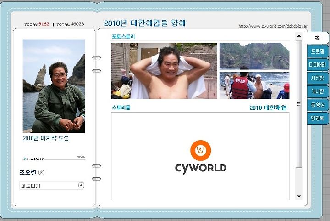Open the cyworld.com/dokdolover URL link
This screenshot has height=221, width=330.
(x=273, y=26)
